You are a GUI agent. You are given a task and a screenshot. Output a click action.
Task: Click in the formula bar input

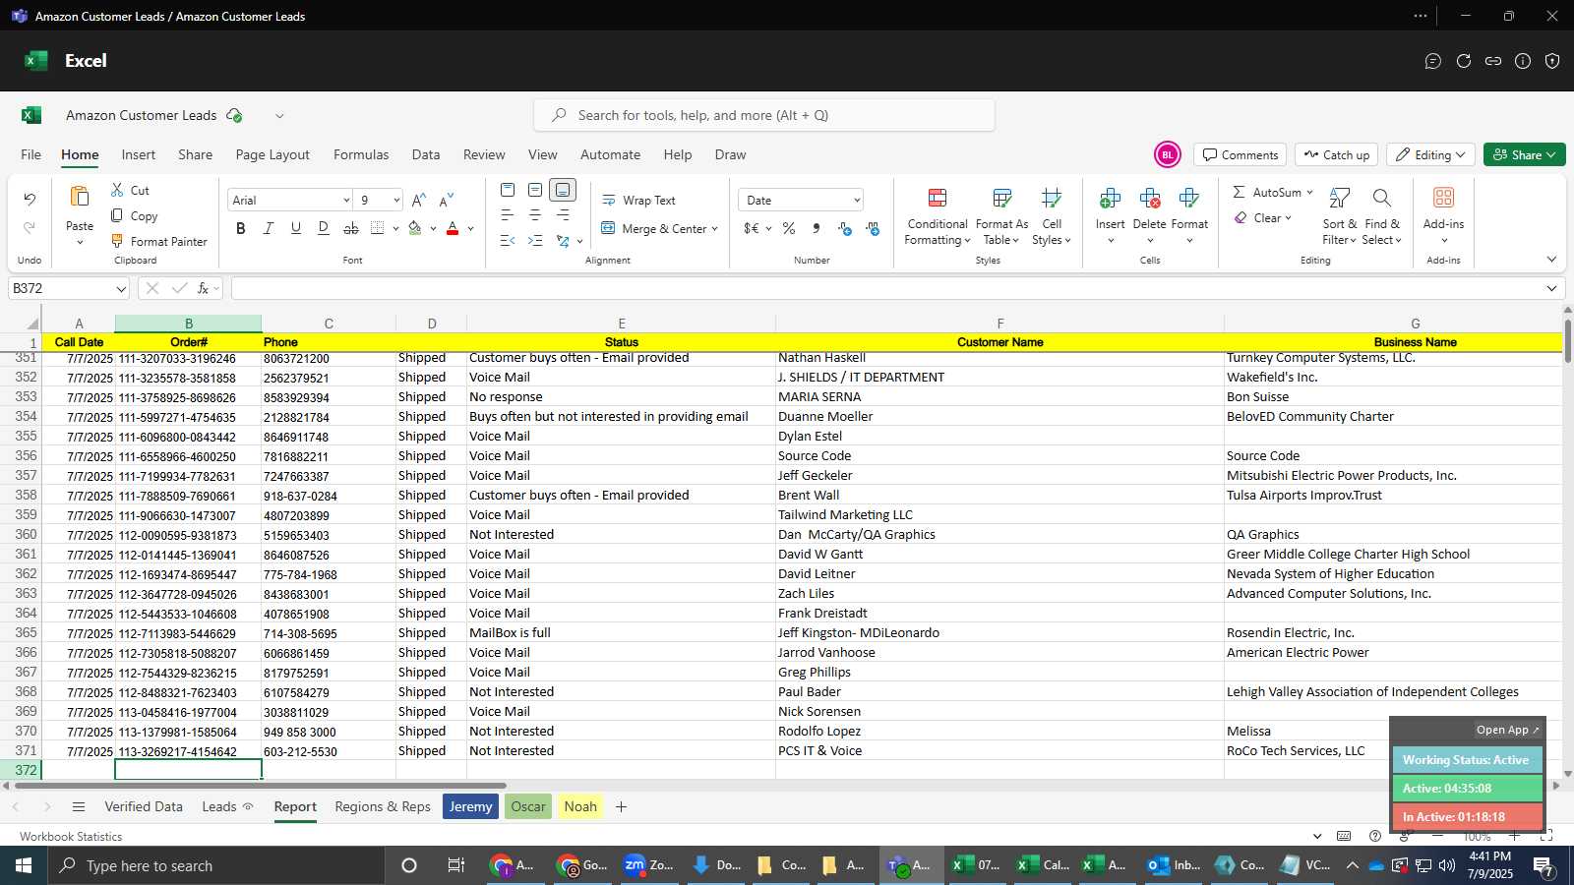pos(885,288)
